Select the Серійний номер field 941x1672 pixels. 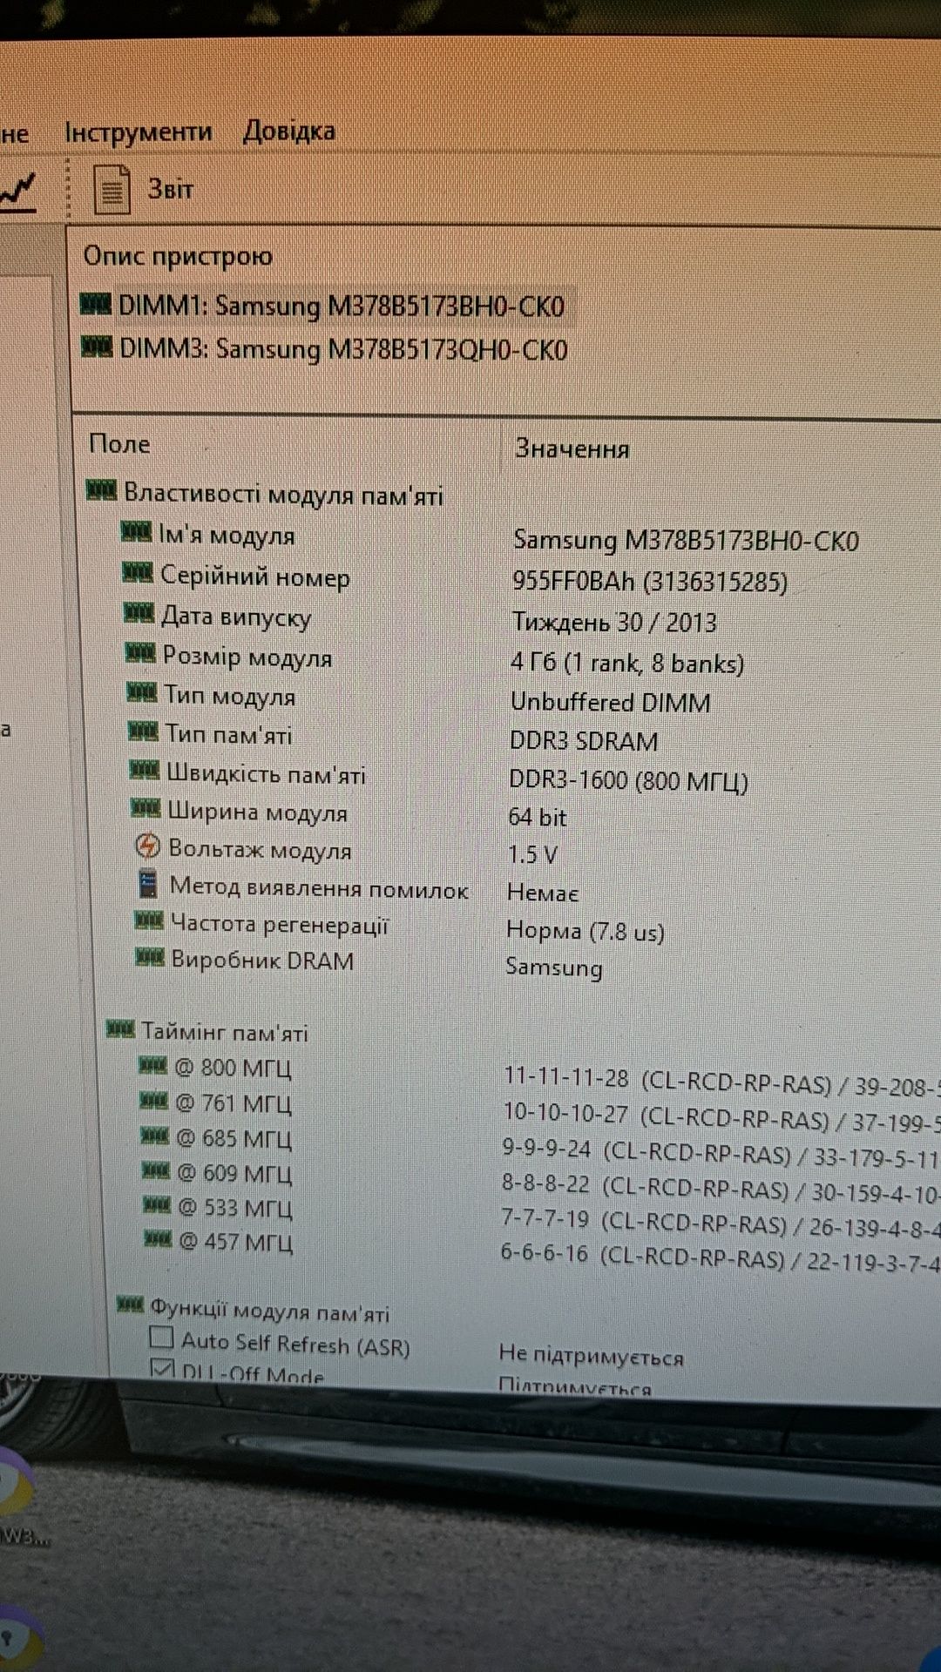click(255, 576)
